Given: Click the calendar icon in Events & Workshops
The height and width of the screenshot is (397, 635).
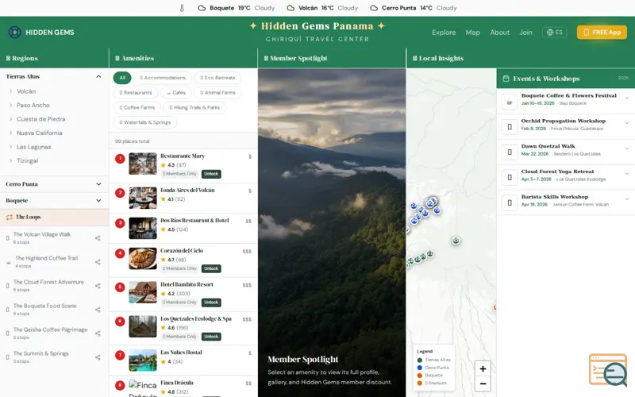Looking at the screenshot, I should click(x=506, y=79).
